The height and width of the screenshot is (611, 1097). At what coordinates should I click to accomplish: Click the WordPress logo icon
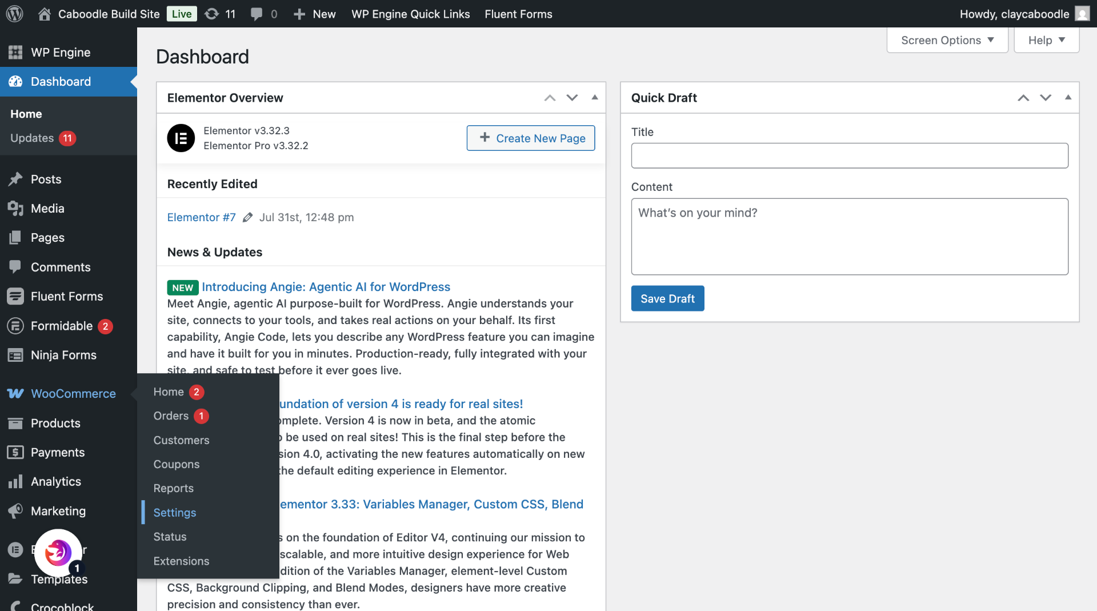[14, 14]
